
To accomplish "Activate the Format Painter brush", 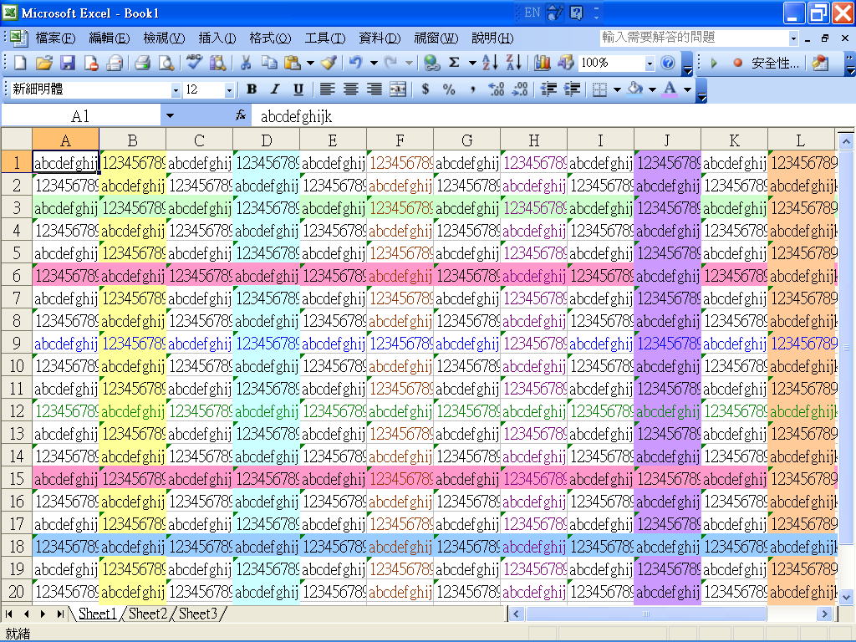I will [x=329, y=64].
